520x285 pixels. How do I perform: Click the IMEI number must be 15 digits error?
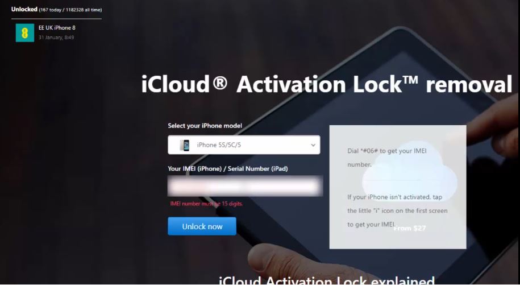pyautogui.click(x=206, y=204)
